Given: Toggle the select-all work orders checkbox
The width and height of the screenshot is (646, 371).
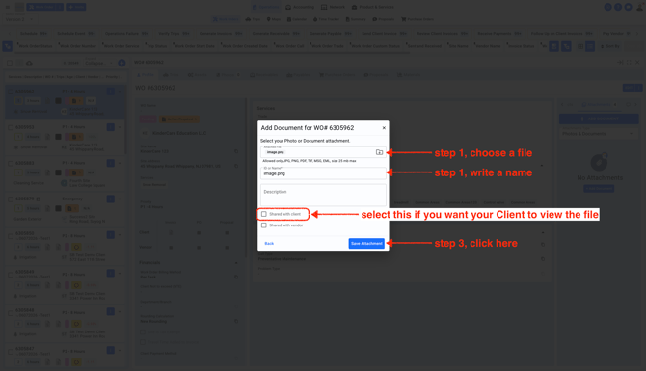Looking at the screenshot, I should point(10,63).
